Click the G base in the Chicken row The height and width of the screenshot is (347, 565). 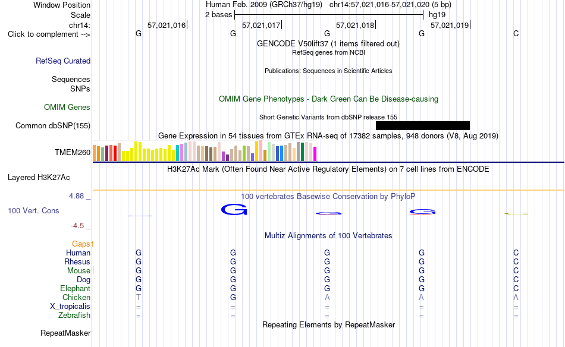point(233,297)
